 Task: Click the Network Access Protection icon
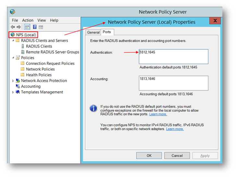tap(18, 81)
